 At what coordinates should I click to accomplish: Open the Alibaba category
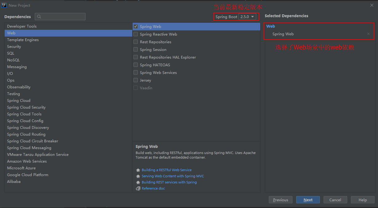tap(68, 182)
